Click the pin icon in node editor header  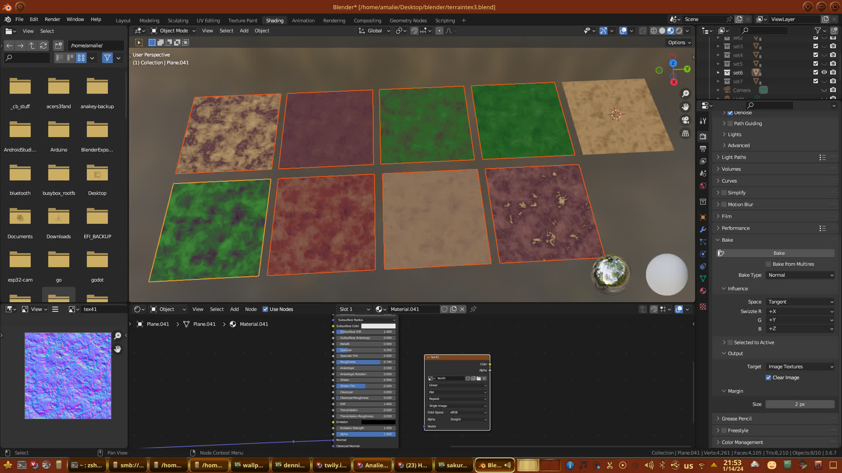point(473,309)
